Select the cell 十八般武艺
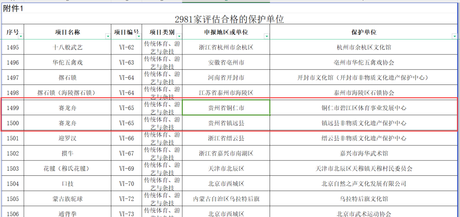Image resolution: width=460 pixels, height=217 pixels. coord(67,47)
